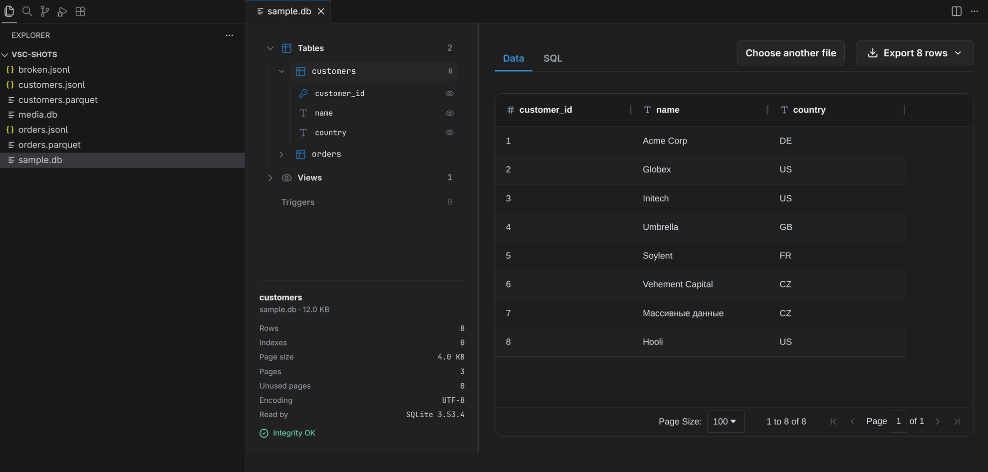The height and width of the screenshot is (472, 988).
Task: Open the Explorer files icon
Action: coord(9,11)
